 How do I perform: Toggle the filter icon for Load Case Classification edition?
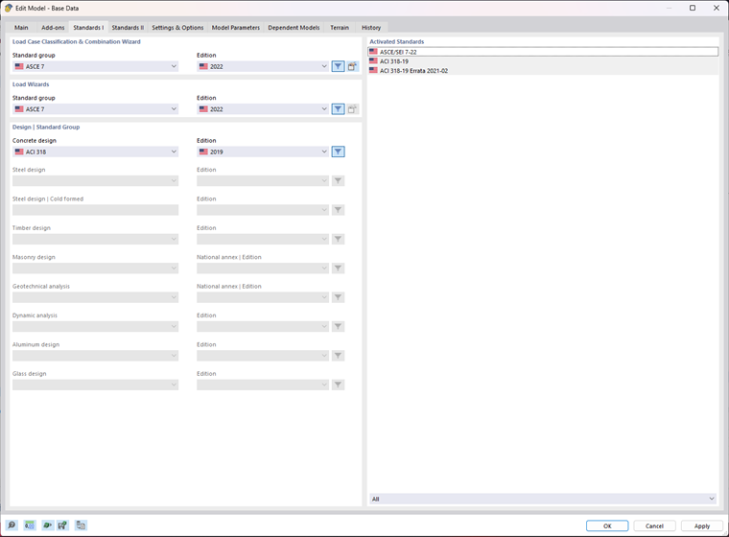(338, 66)
